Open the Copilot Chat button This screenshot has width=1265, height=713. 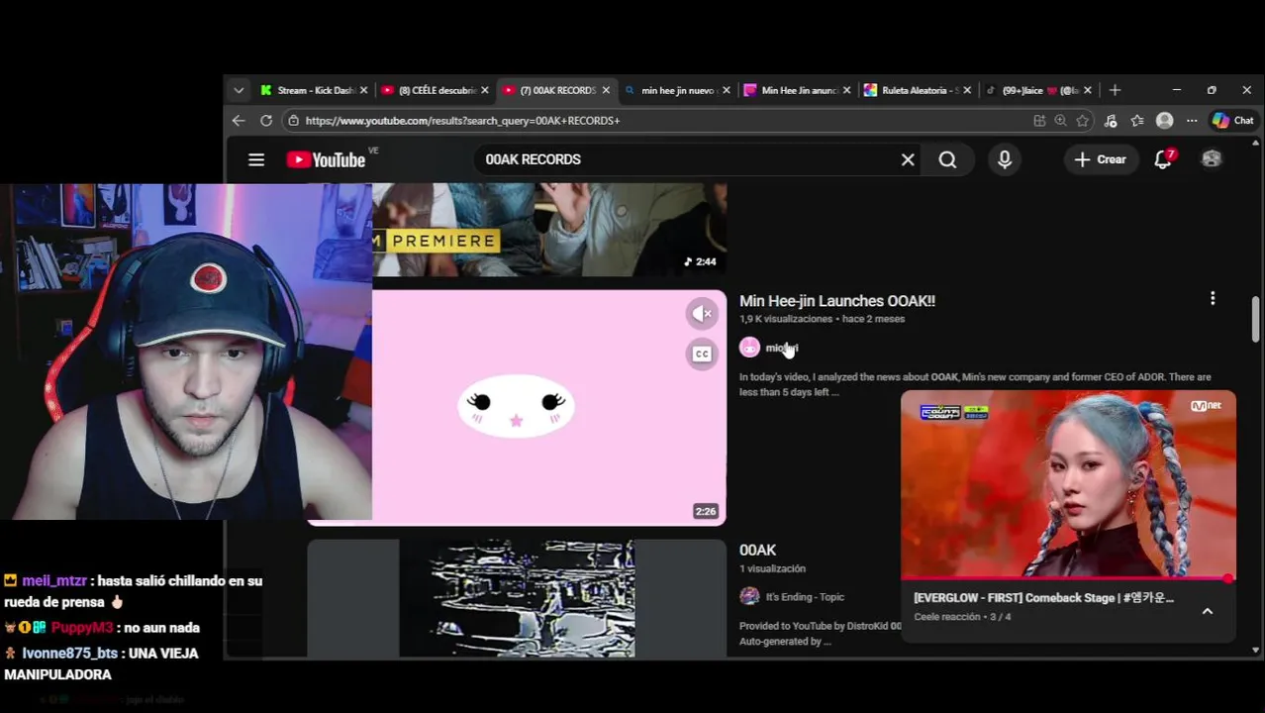point(1233,120)
